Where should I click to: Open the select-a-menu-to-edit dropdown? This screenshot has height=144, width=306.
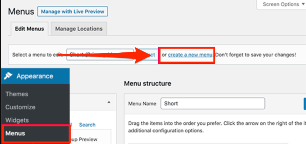point(100,55)
